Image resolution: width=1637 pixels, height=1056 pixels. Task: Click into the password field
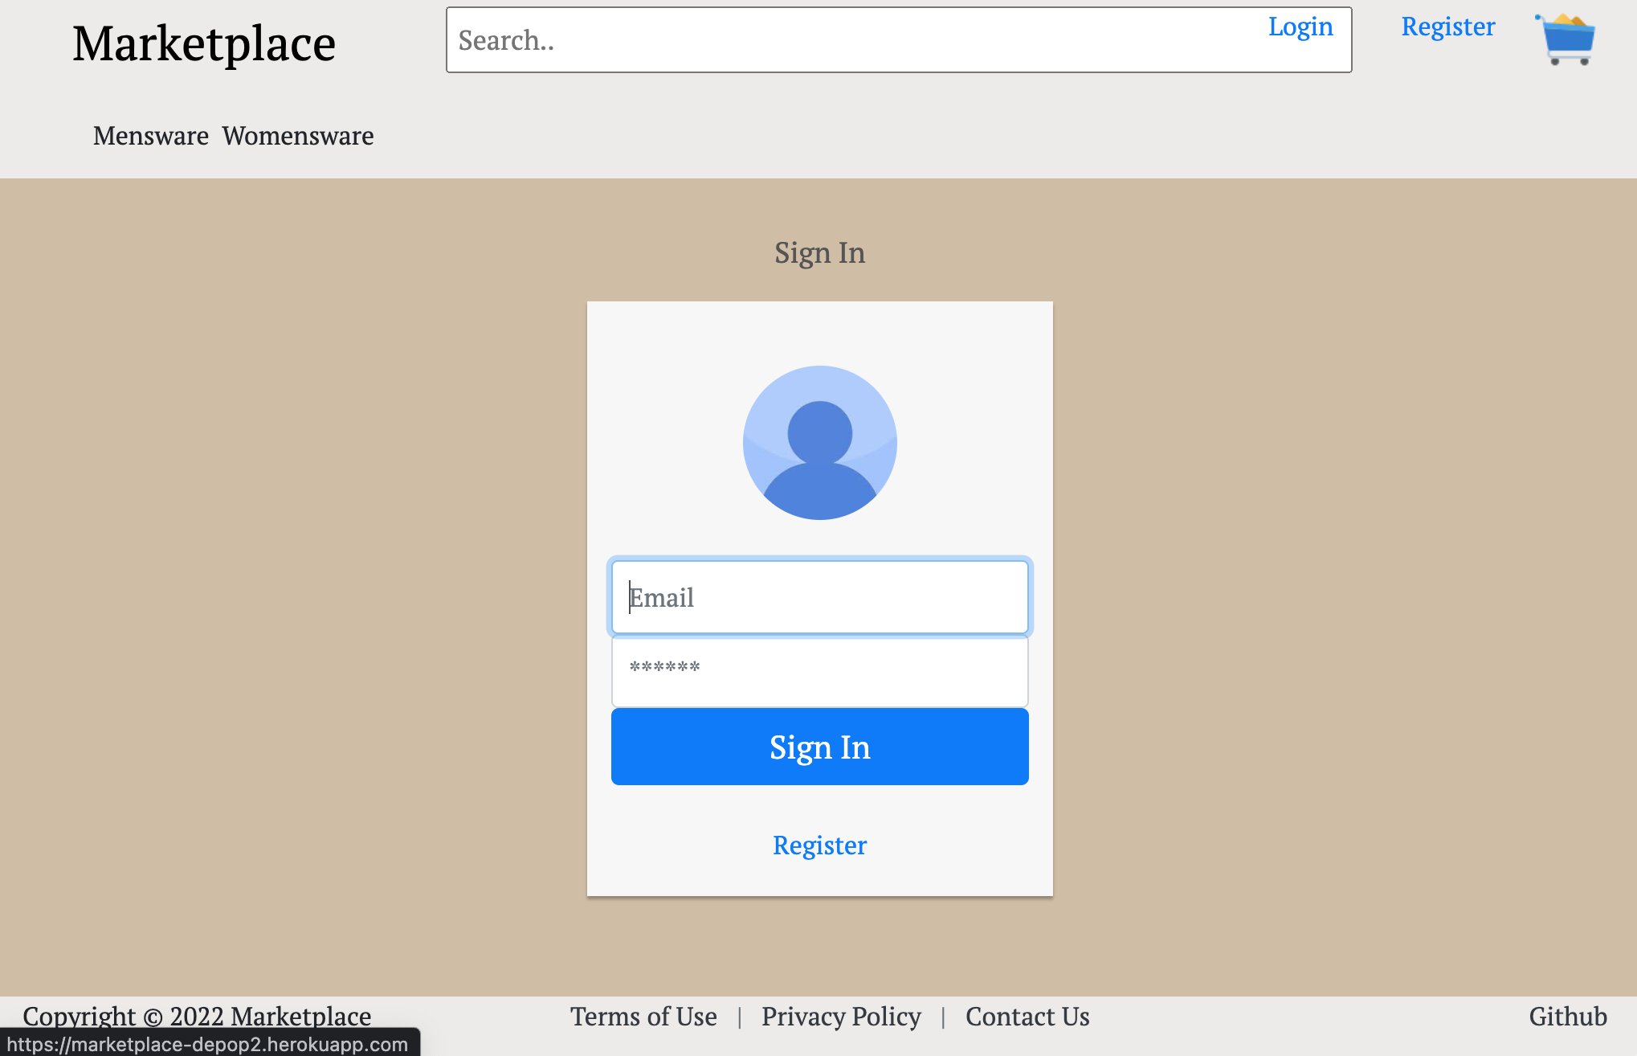tap(819, 672)
